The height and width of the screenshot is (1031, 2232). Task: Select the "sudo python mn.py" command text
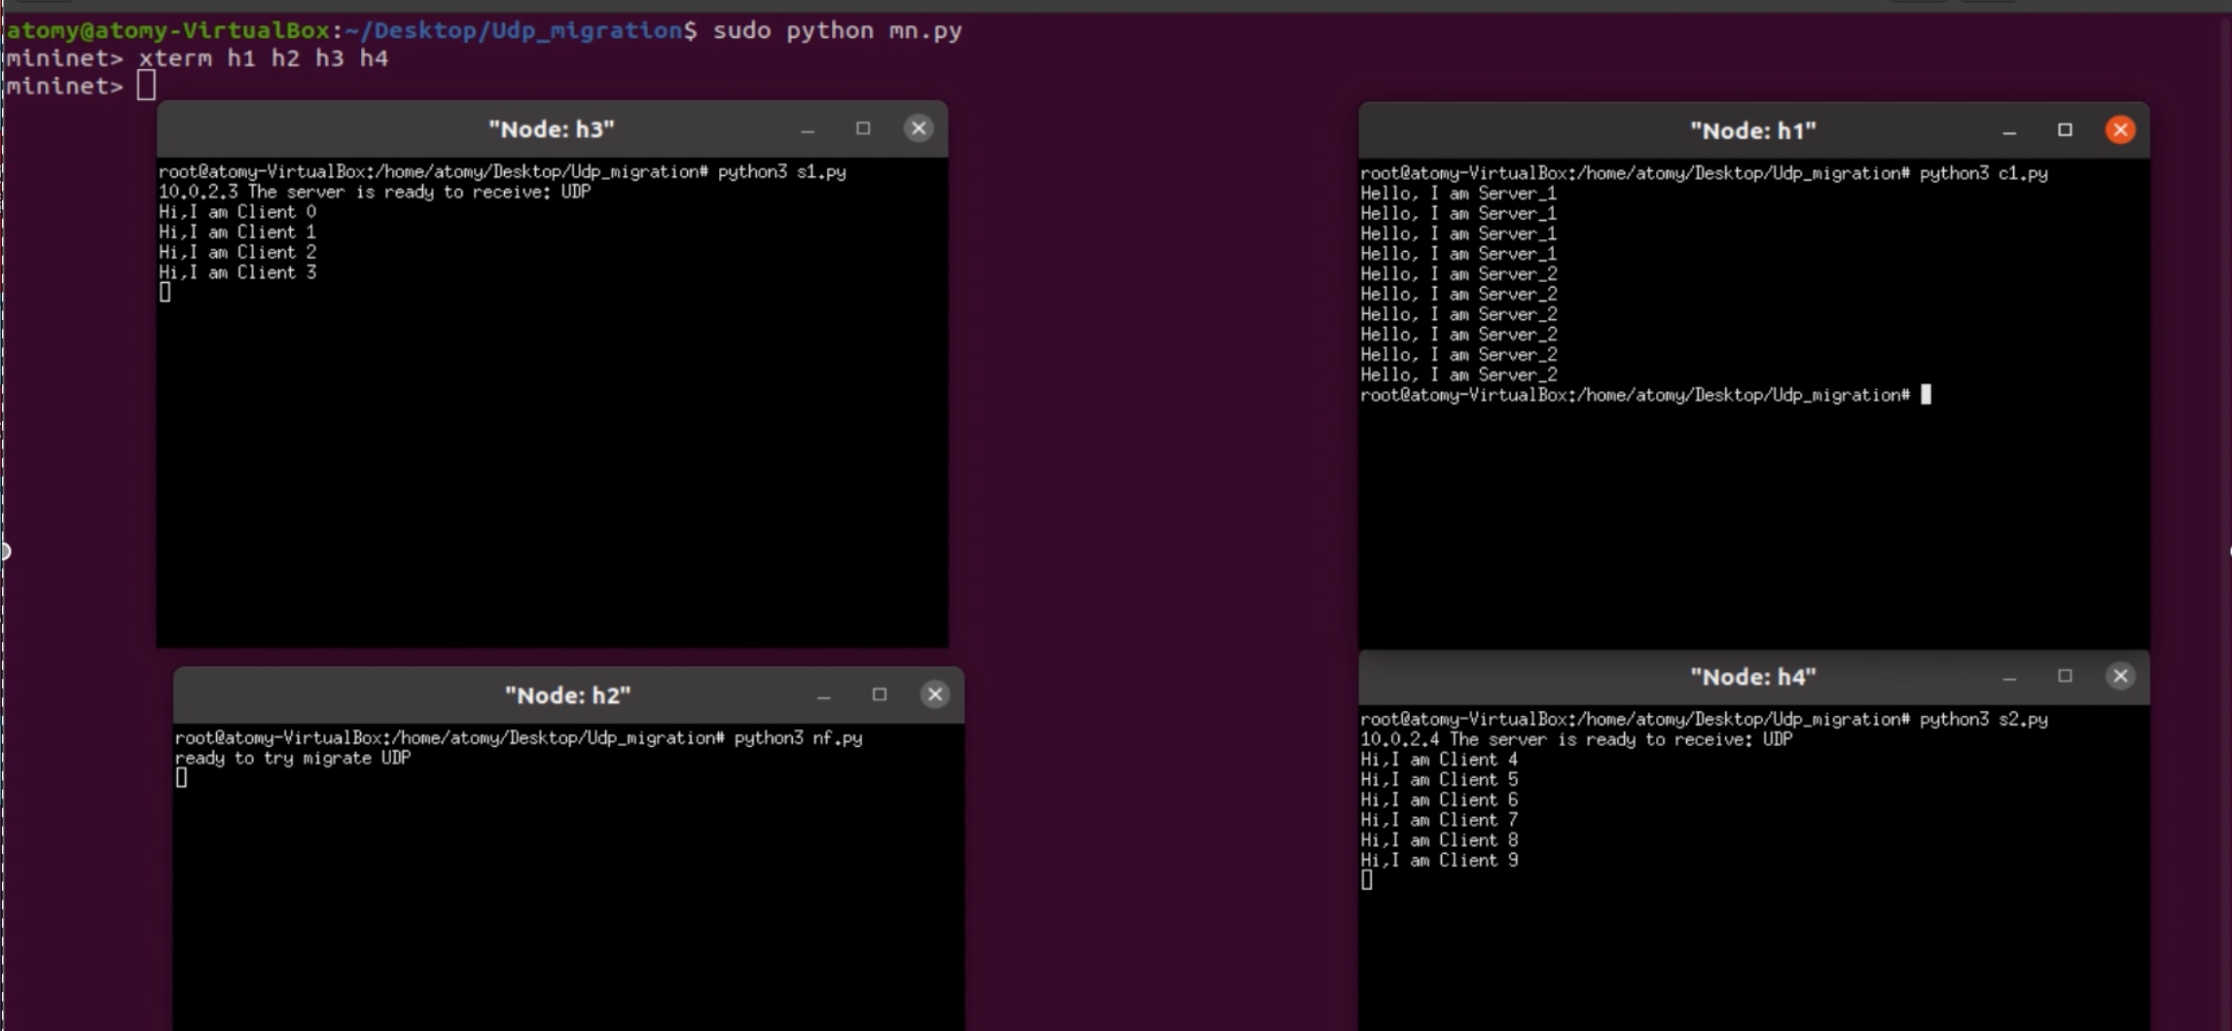pos(835,30)
